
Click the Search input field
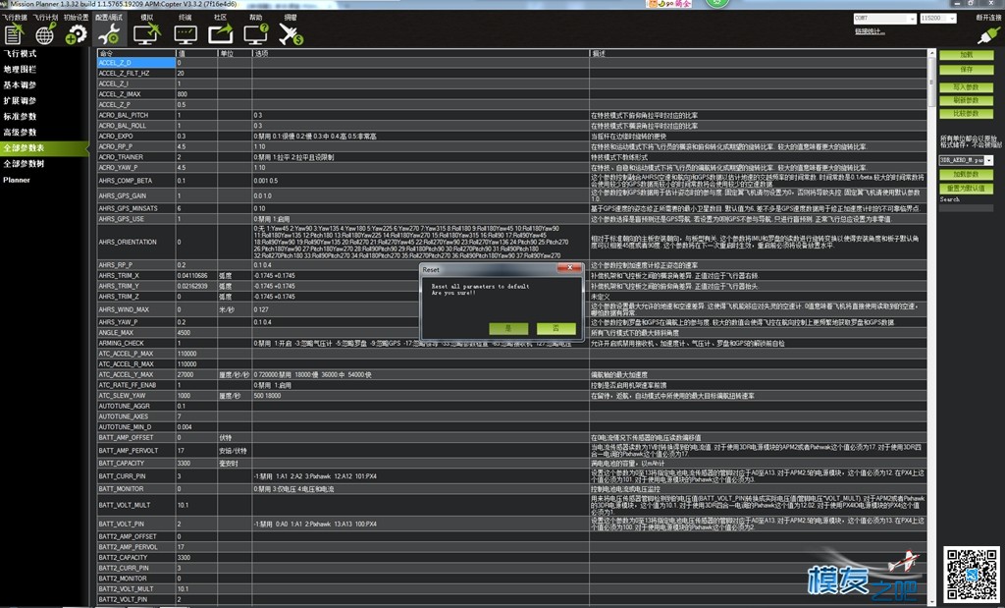coord(967,208)
